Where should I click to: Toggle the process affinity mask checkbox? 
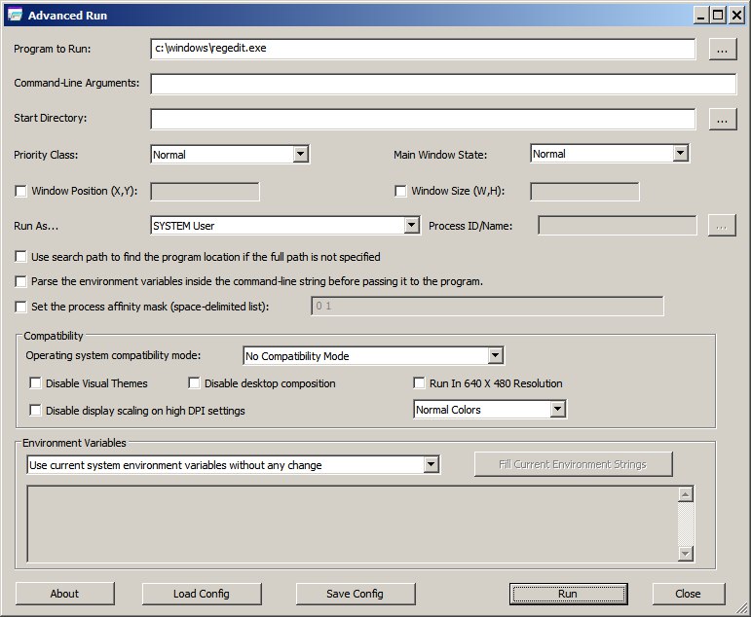(x=21, y=307)
